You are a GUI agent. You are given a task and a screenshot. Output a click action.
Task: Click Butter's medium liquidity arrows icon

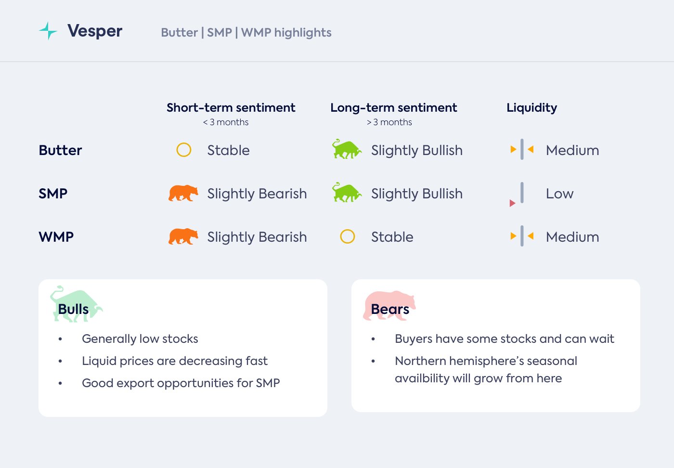(522, 149)
